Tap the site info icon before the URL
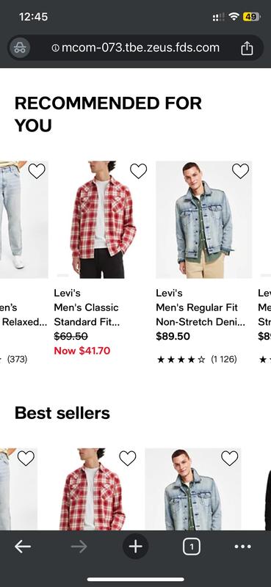Viewport: 271px width, 587px height. point(56,48)
